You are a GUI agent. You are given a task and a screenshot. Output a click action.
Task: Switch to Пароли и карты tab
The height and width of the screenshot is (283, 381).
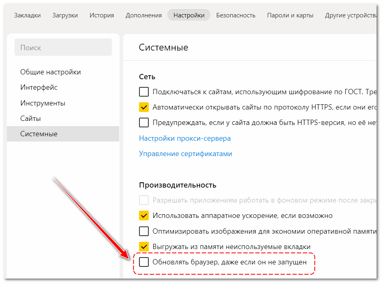point(290,15)
